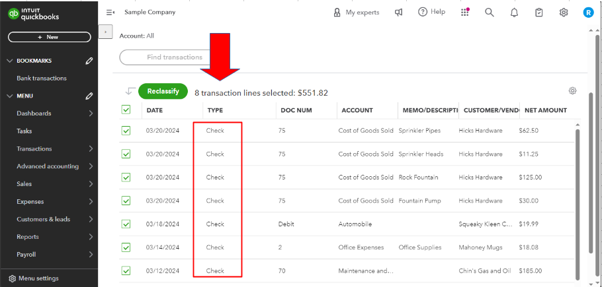Viewport: 602px width, 287px height.
Task: Click the 03/12/2024 date cell
Action: pos(162,271)
